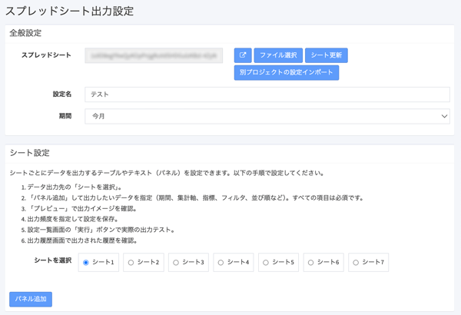
Task: Focus the blurred スプレッドシート ID field
Action: pyautogui.click(x=154, y=55)
